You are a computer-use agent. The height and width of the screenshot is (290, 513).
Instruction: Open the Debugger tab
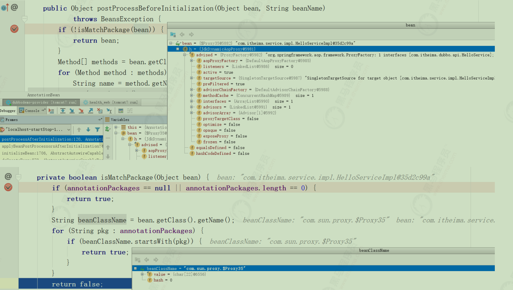(x=8, y=111)
